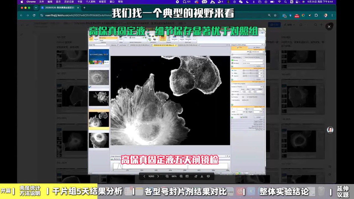
Task: Click the Analysis ribbon icon
Action: click(x=182, y=38)
